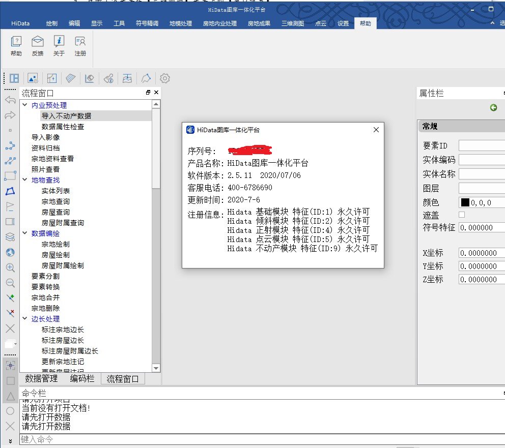This screenshot has height=448, width=505.
Task: Expand the sidebar overflow double chevron
Action: pyautogui.click(x=10, y=441)
